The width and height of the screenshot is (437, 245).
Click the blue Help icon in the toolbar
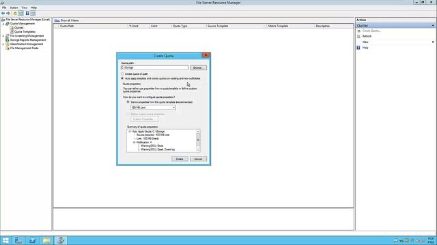(x=27, y=14)
